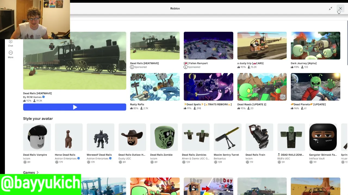Expand the Games section chevron
Image resolution: width=348 pixels, height=195 pixels.
tap(38, 173)
